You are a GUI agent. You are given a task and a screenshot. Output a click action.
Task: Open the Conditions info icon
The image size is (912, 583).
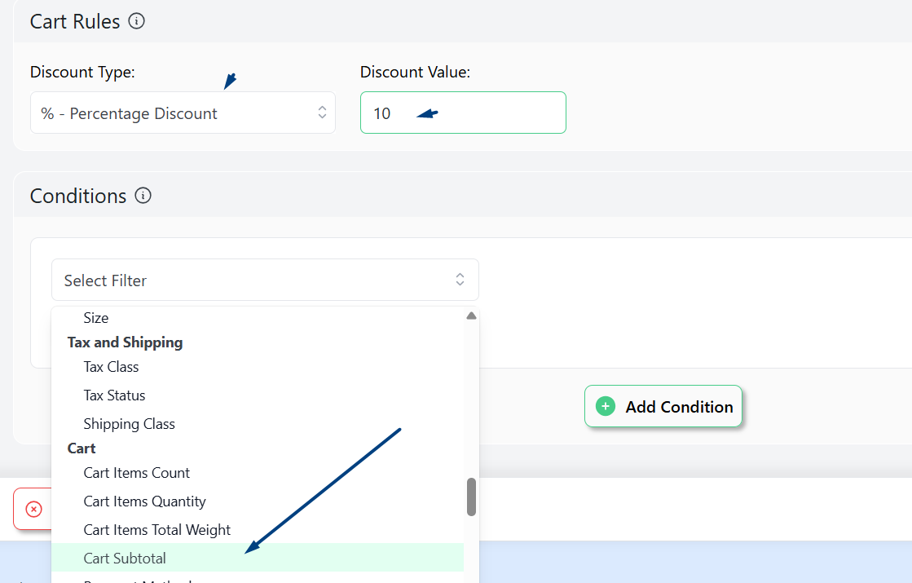143,196
